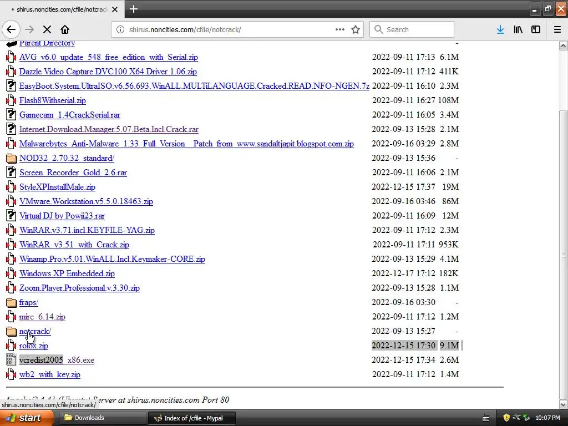Viewport: 568px width, 426px height.
Task: Toggle the sidebar view icon
Action: click(x=536, y=29)
